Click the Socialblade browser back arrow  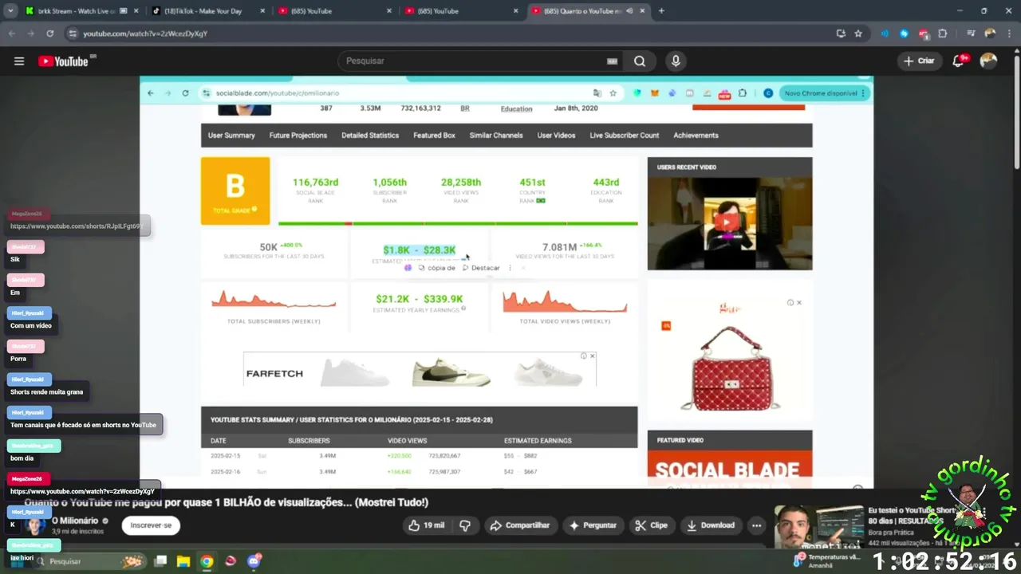[x=150, y=93]
